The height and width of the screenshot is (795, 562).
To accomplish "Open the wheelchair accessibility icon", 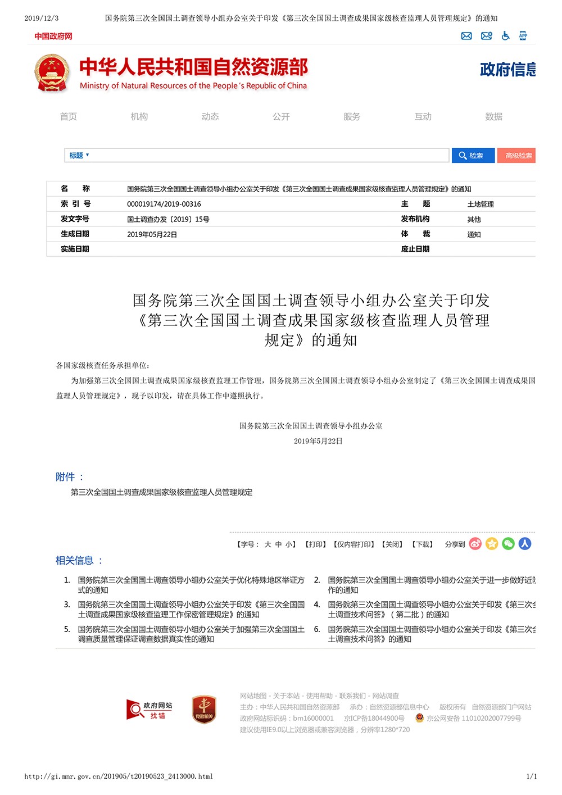I will point(505,36).
